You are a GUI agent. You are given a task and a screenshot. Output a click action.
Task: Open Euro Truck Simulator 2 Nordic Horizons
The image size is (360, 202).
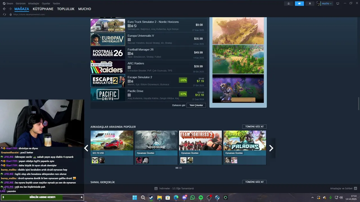coord(148,26)
